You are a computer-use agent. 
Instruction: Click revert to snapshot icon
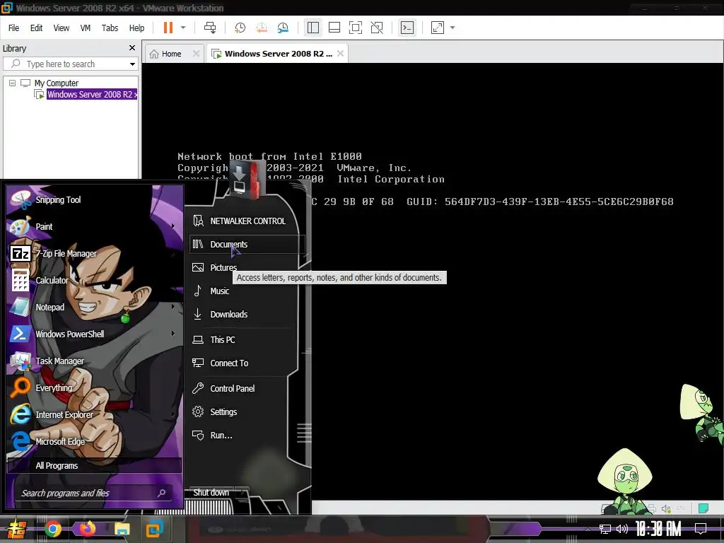point(262,28)
